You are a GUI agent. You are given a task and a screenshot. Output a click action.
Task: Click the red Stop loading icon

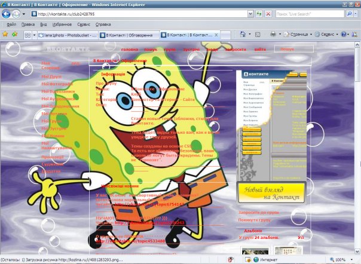268,14
